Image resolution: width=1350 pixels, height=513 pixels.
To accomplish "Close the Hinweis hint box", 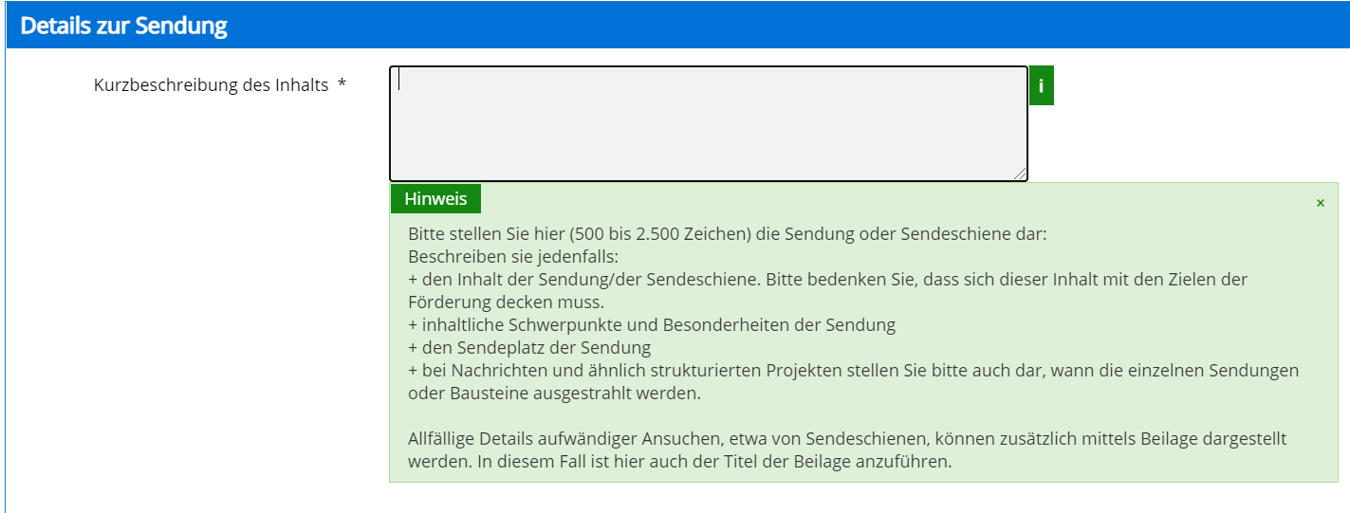I will coord(1320,203).
